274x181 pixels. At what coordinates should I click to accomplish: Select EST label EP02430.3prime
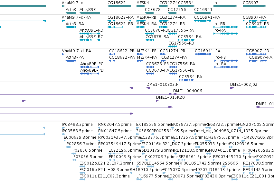tap(216, 176)
